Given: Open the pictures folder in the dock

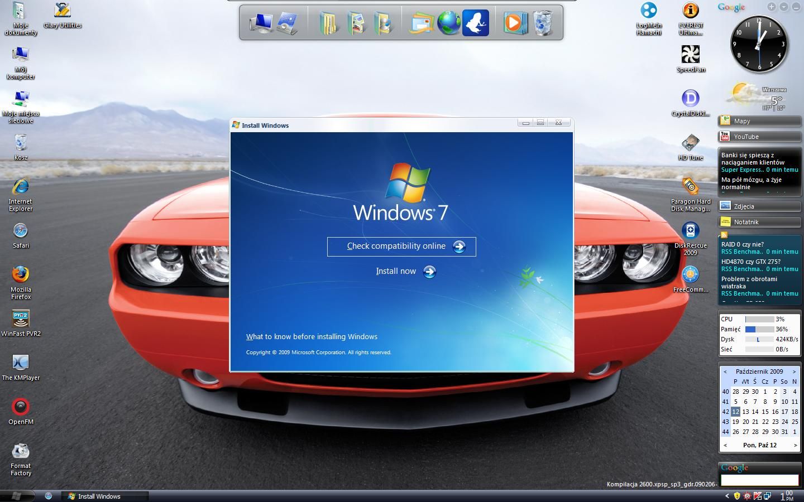Looking at the screenshot, I should click(356, 23).
